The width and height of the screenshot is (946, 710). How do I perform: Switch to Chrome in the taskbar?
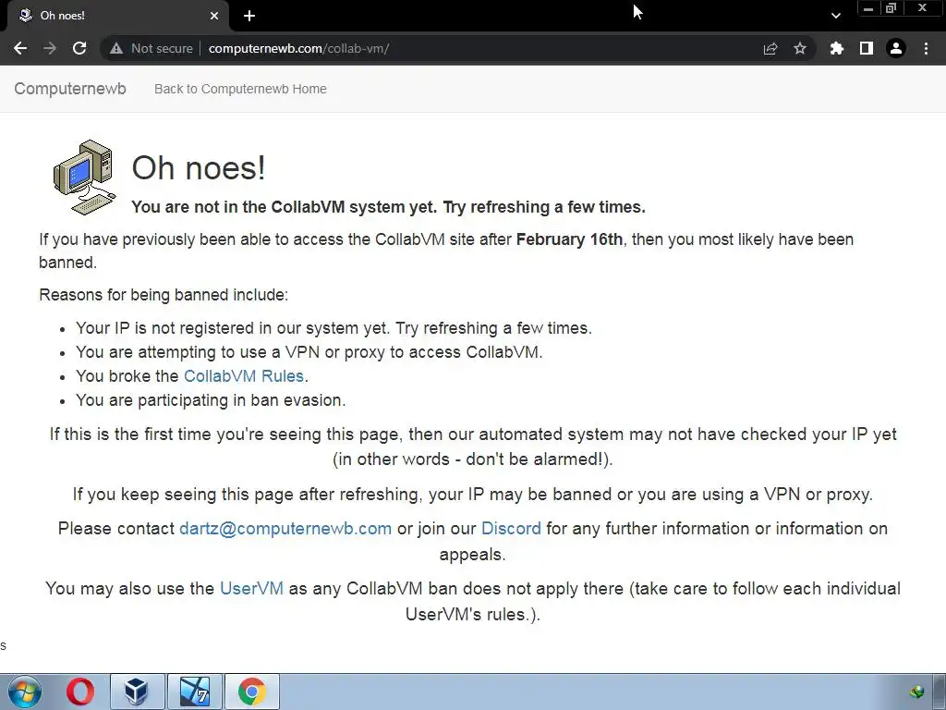pos(251,692)
